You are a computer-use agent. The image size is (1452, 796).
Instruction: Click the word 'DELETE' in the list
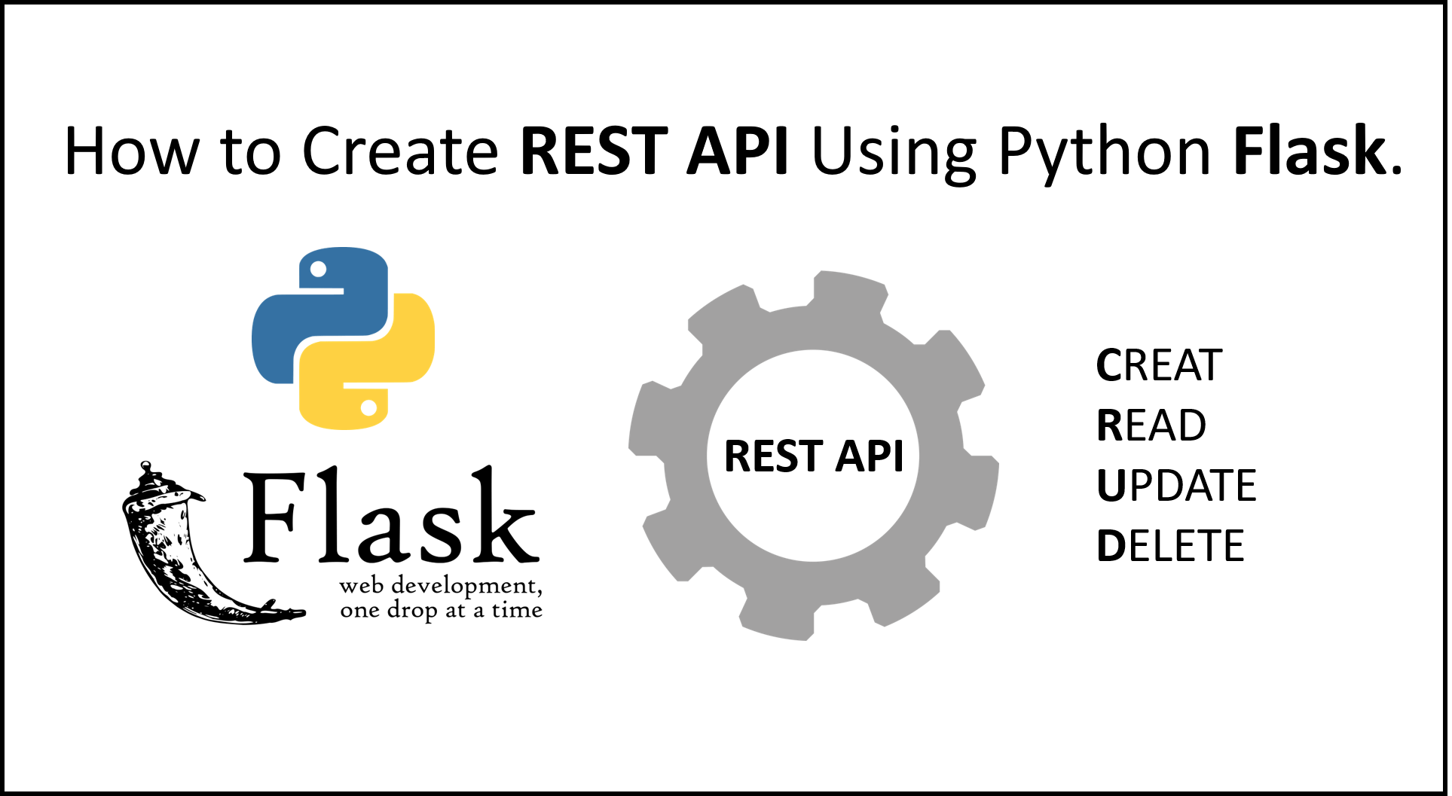(x=1170, y=546)
